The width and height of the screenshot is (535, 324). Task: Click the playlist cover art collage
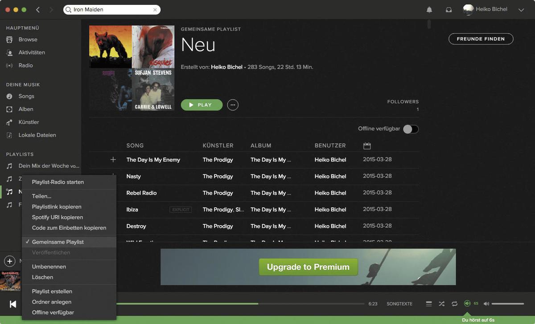point(132,68)
